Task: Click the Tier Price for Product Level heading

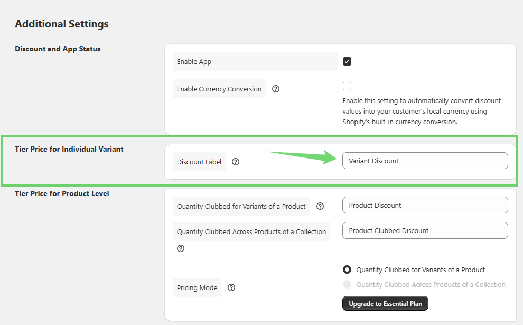Action: coord(62,193)
